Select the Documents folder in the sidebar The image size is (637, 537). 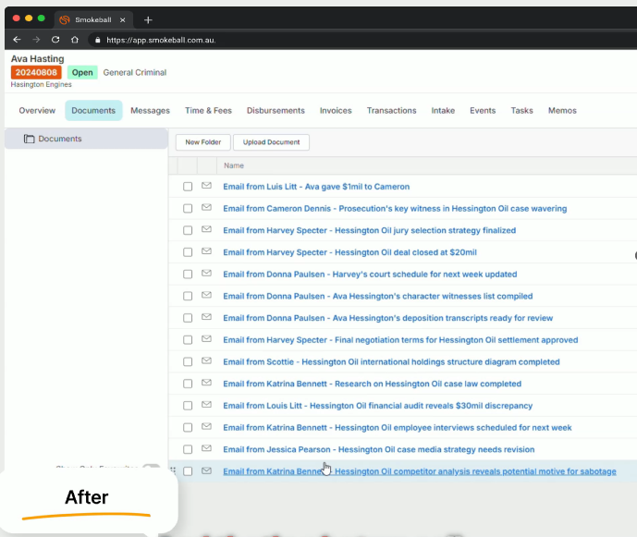click(59, 139)
